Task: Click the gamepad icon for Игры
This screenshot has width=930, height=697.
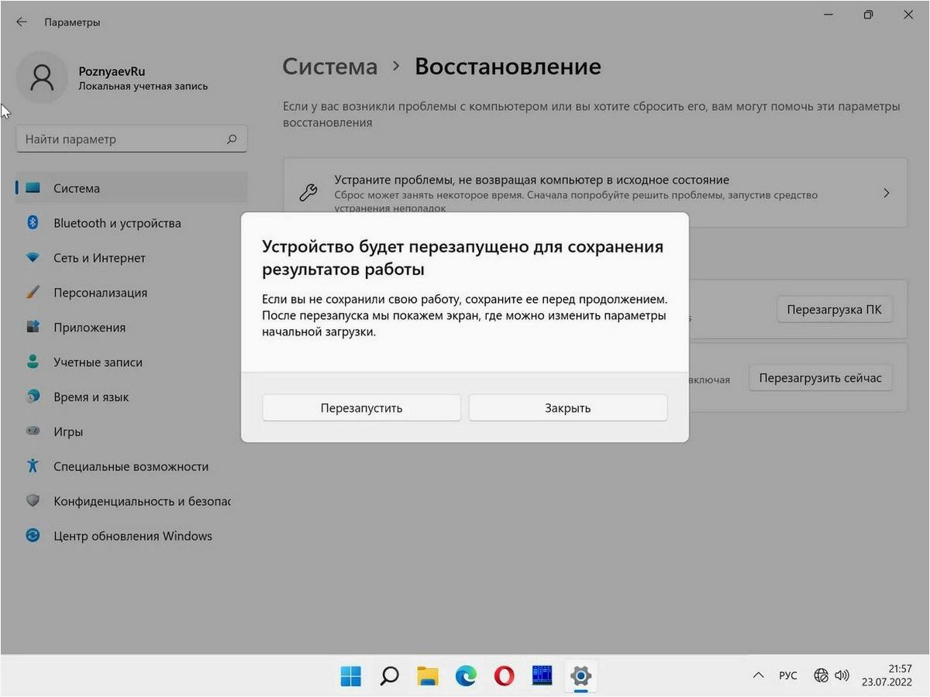Action: click(x=33, y=431)
